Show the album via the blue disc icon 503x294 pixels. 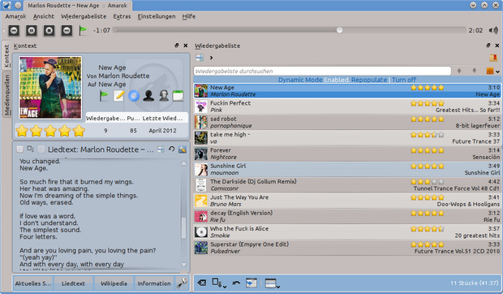tap(134, 96)
